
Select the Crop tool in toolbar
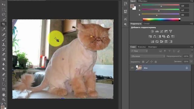click(4, 24)
